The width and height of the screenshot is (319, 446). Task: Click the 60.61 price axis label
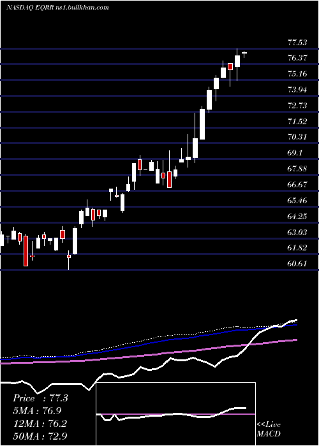tap(297, 263)
